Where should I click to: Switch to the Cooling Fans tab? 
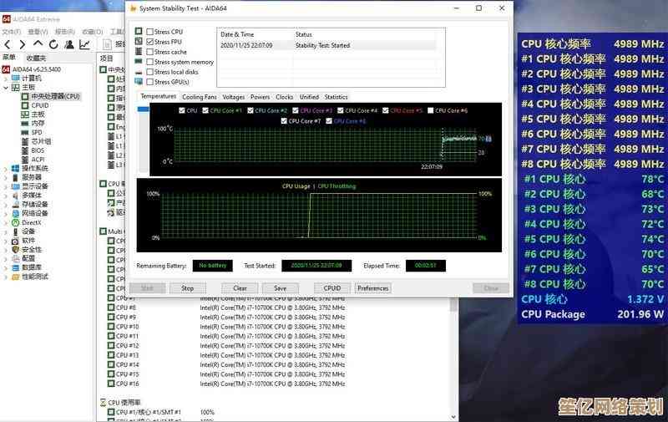pyautogui.click(x=200, y=97)
